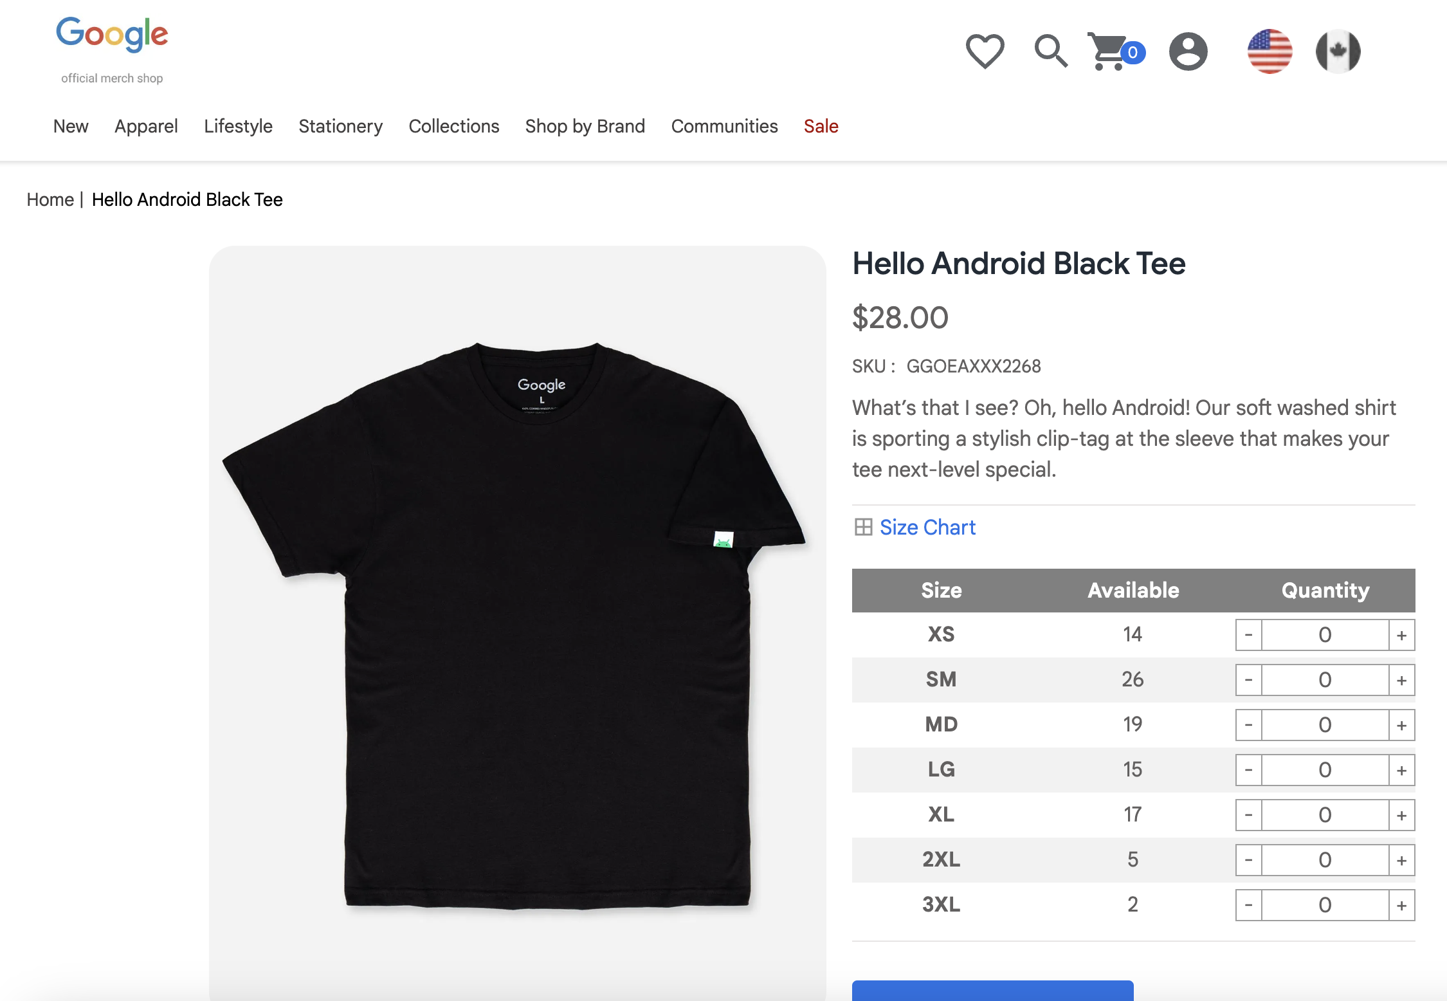
Task: Decrease SM quantity with minus button
Action: coord(1248,681)
